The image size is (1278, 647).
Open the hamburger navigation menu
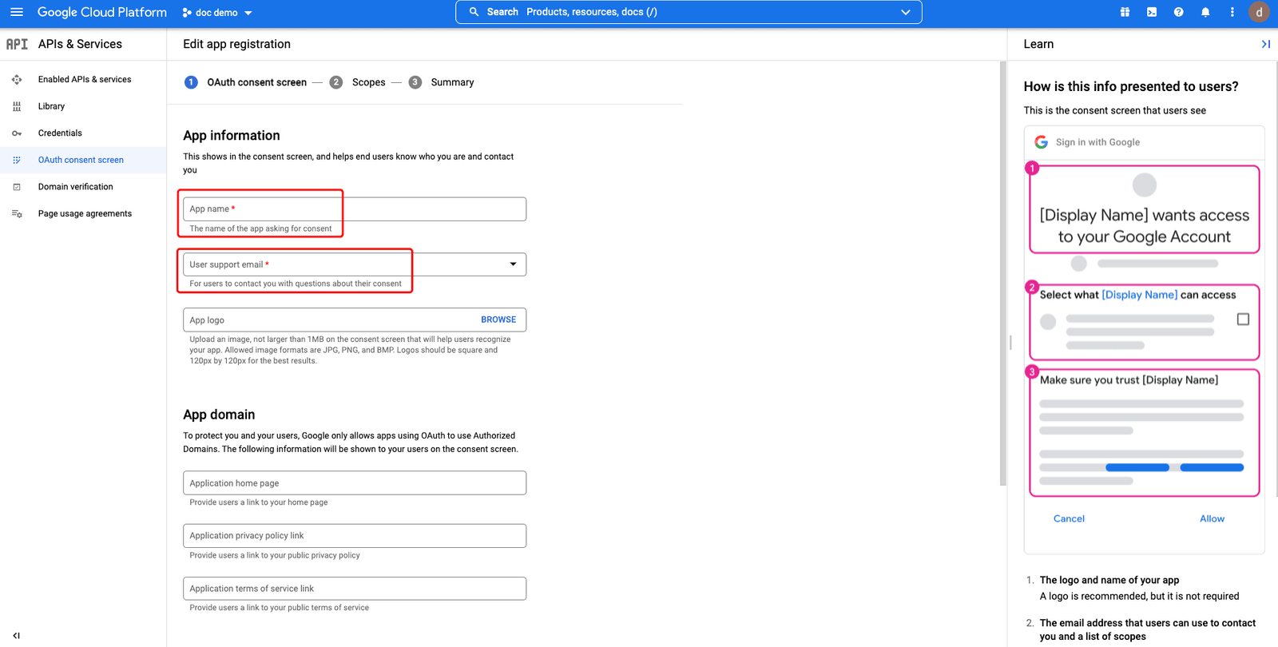[17, 12]
